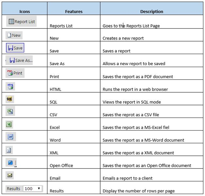Click the "Reports List" feature text
This screenshot has height=196, width=205.
pyautogui.click(x=61, y=26)
